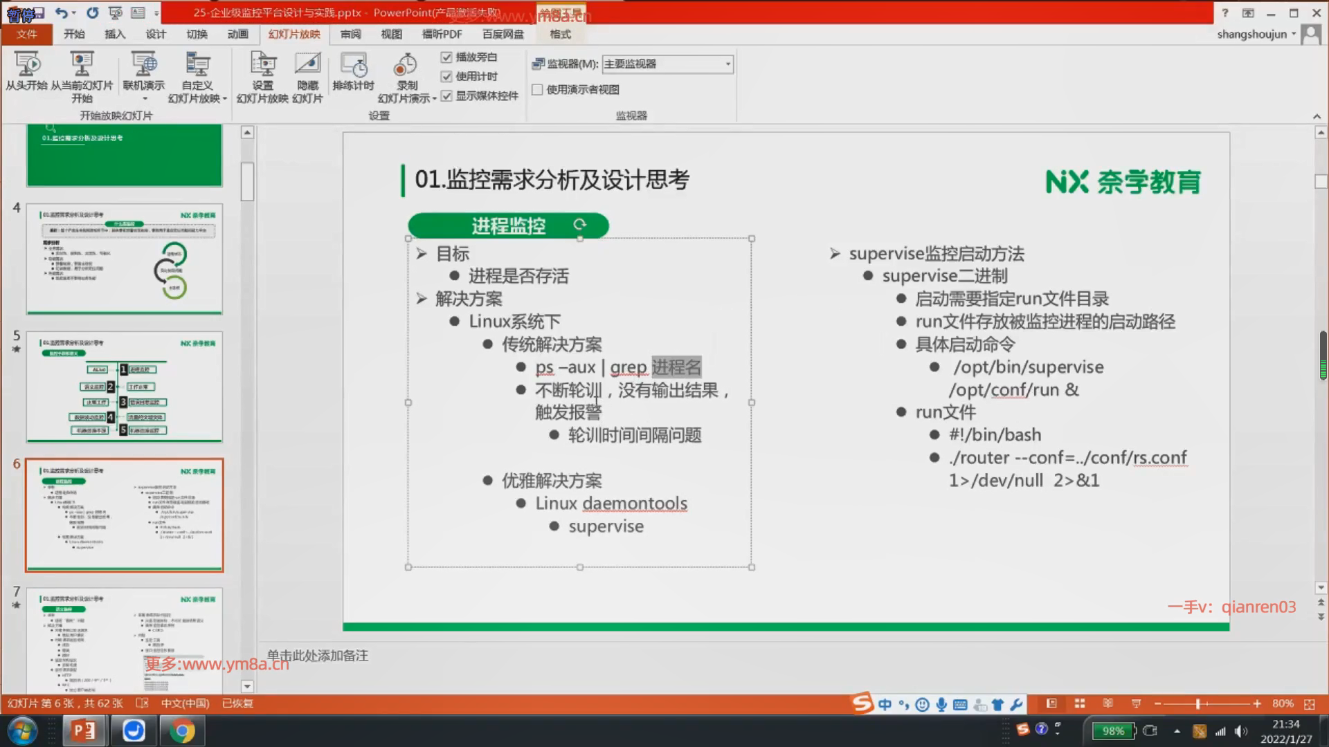Open the Animations (动画) ribbon tab
Viewport: 1329px width, 747px height.
click(x=237, y=34)
